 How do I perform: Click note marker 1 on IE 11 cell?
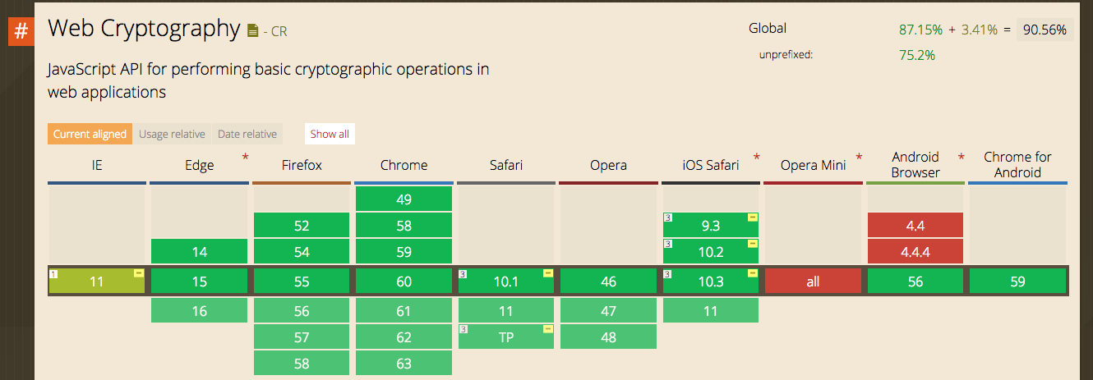click(x=53, y=274)
